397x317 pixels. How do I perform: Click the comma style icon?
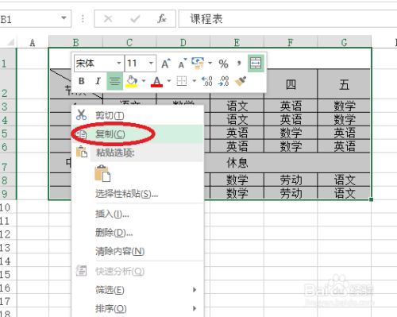coord(239,64)
